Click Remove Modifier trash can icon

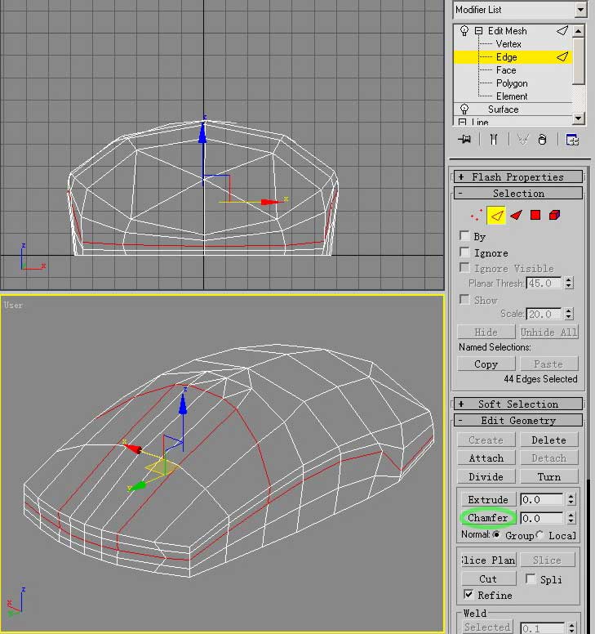click(542, 140)
